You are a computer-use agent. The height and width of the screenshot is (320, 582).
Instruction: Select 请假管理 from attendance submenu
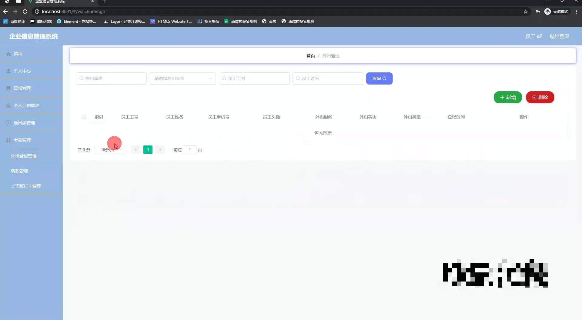[19, 171]
